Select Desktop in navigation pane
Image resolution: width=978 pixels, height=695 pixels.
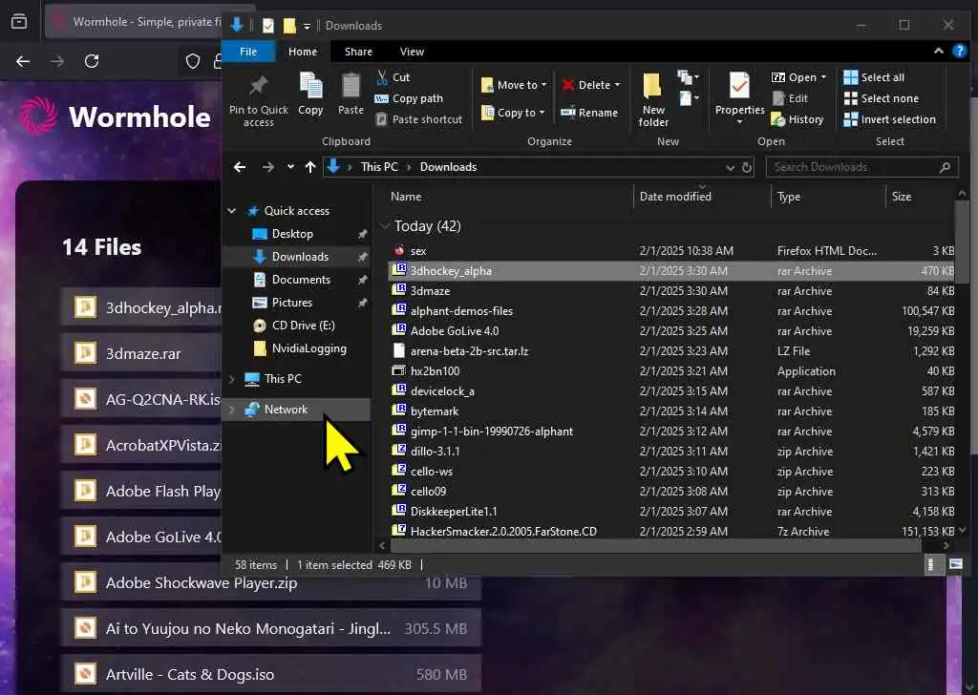(x=292, y=234)
